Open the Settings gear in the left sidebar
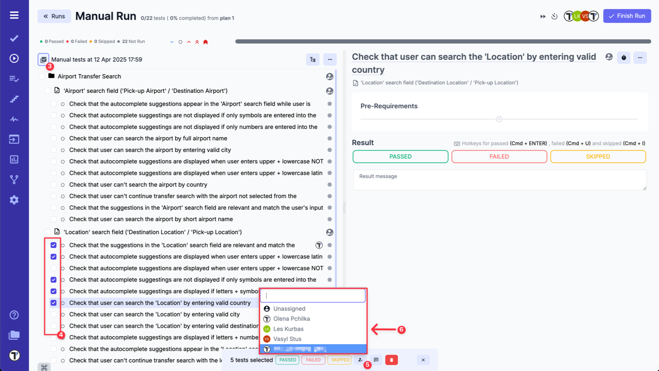 click(x=14, y=199)
